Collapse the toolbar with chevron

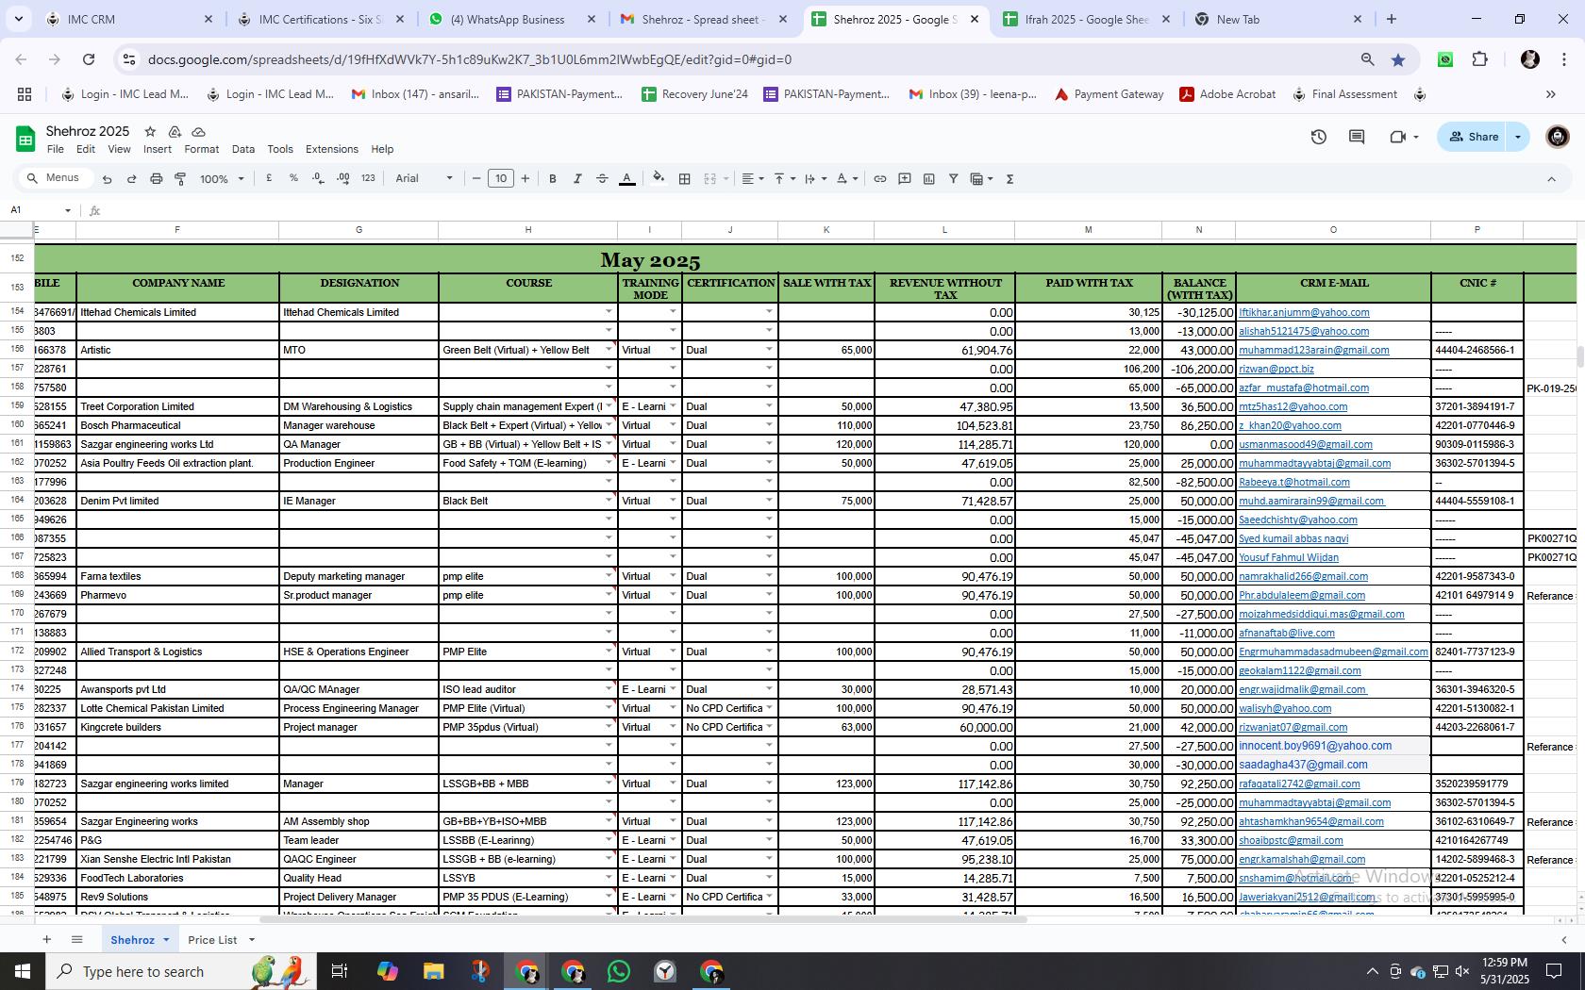pyautogui.click(x=1551, y=179)
